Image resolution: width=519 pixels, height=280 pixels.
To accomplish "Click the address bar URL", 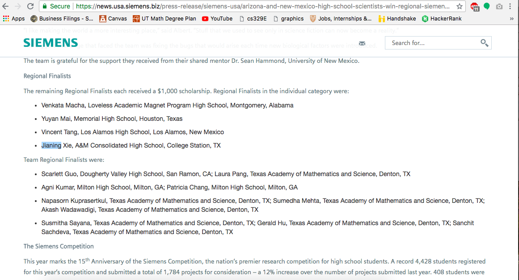I will 263,6.
